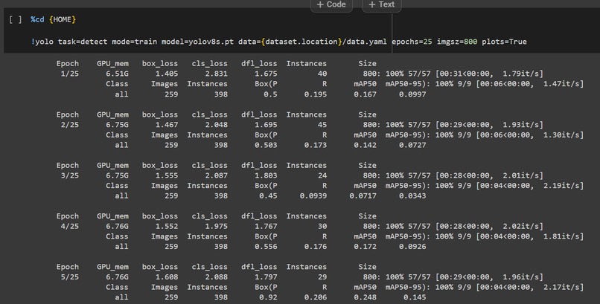Click box_loss value 1.552

(167, 227)
